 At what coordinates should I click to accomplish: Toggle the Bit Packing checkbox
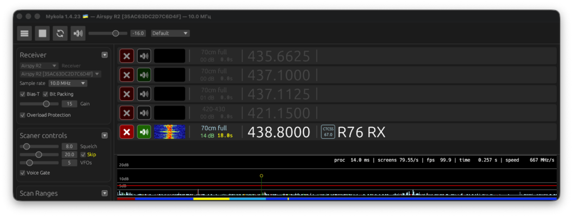pyautogui.click(x=45, y=94)
